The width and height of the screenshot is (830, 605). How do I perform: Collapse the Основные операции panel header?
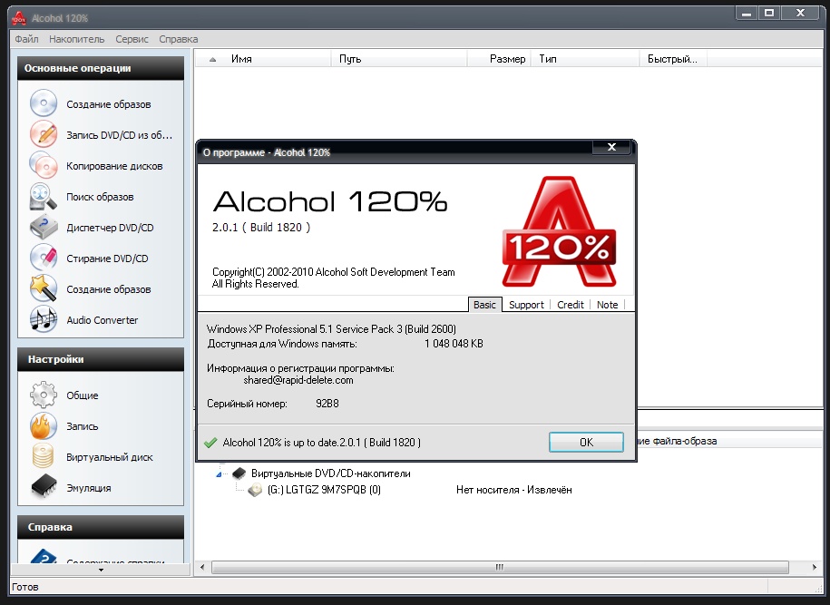pyautogui.click(x=101, y=68)
